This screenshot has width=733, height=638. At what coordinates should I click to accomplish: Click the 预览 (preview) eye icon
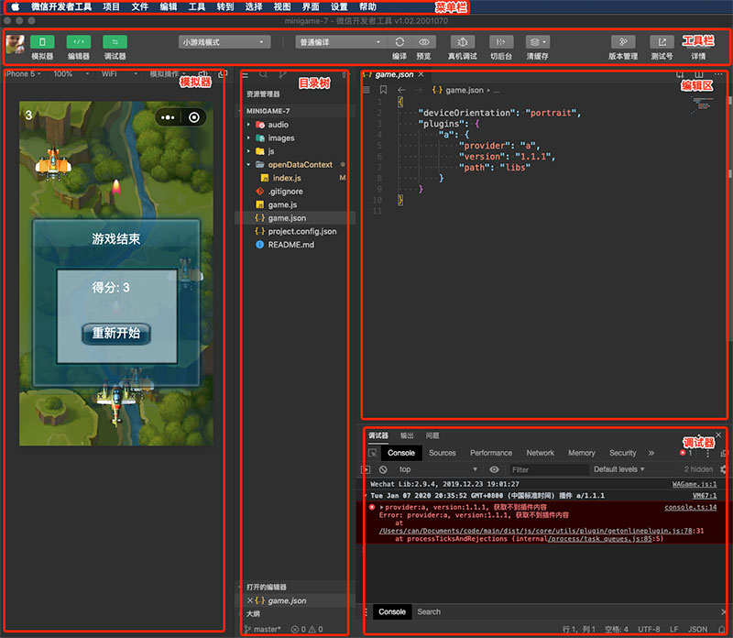coord(424,42)
